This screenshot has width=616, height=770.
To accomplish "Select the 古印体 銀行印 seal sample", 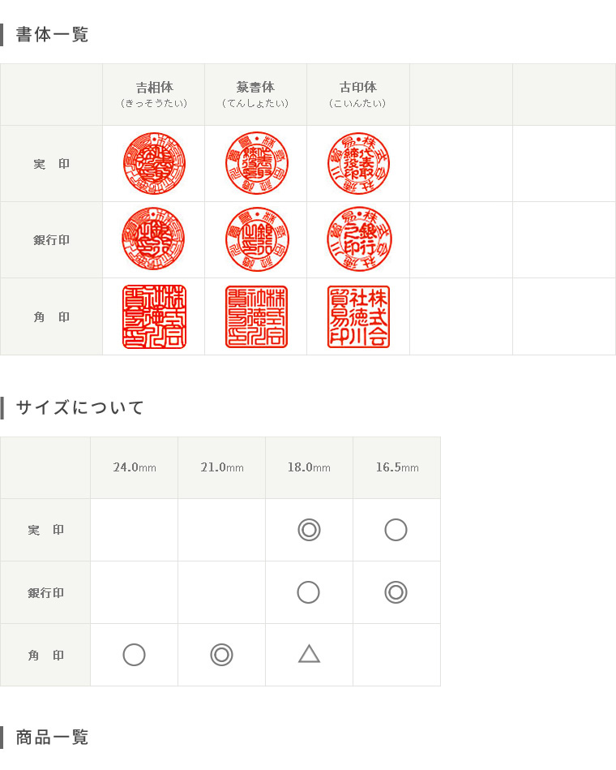I will point(359,239).
